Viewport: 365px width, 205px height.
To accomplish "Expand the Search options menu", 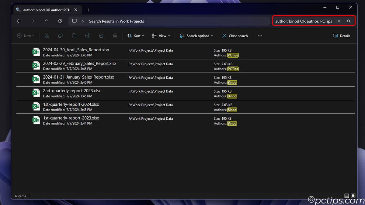I will coord(196,36).
